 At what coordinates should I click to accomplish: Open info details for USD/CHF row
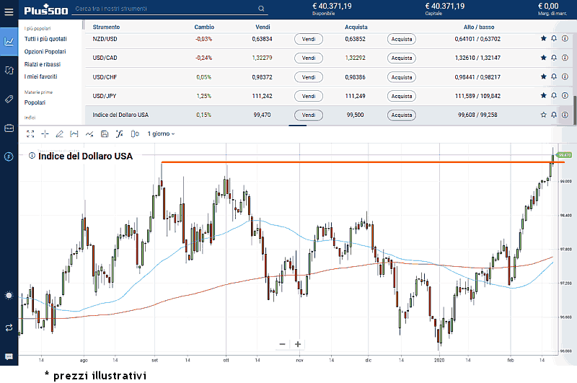click(565, 77)
